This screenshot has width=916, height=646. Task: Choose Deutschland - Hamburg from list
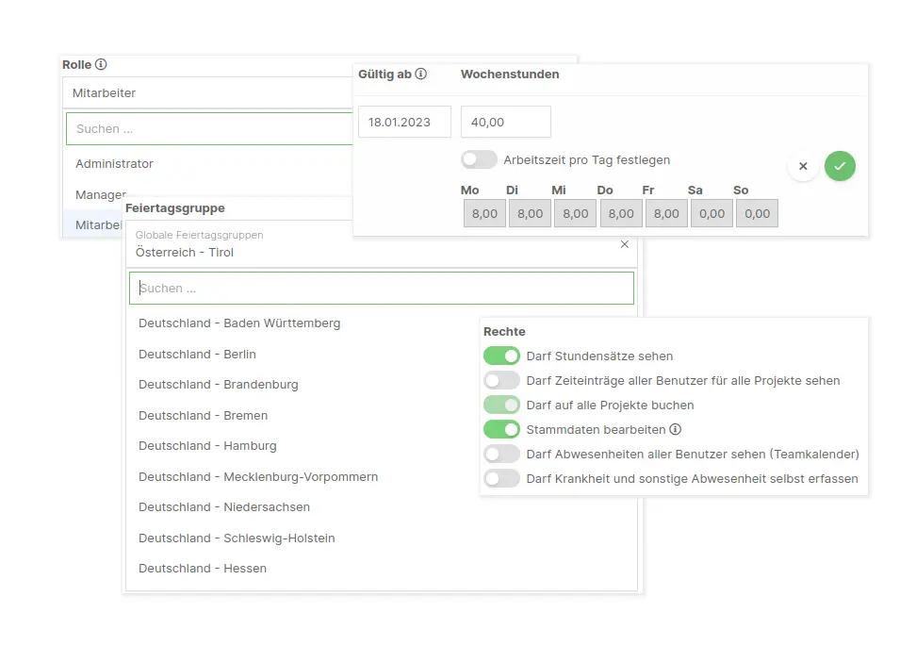[x=207, y=446]
